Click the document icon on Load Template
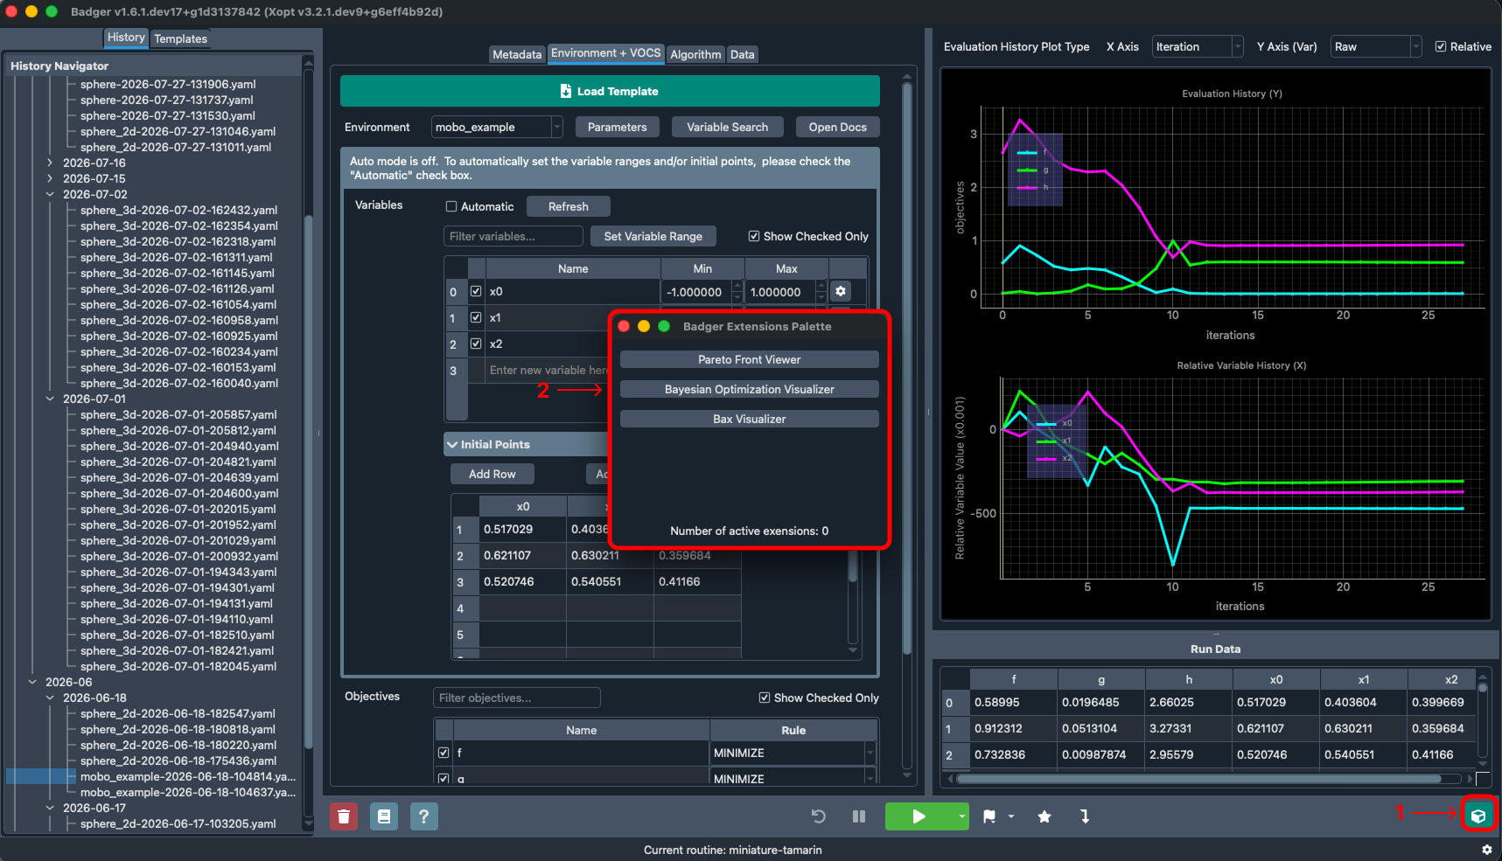 point(566,91)
